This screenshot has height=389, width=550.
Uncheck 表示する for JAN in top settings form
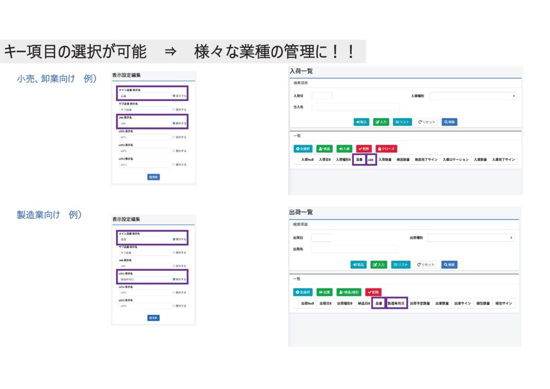tap(174, 123)
